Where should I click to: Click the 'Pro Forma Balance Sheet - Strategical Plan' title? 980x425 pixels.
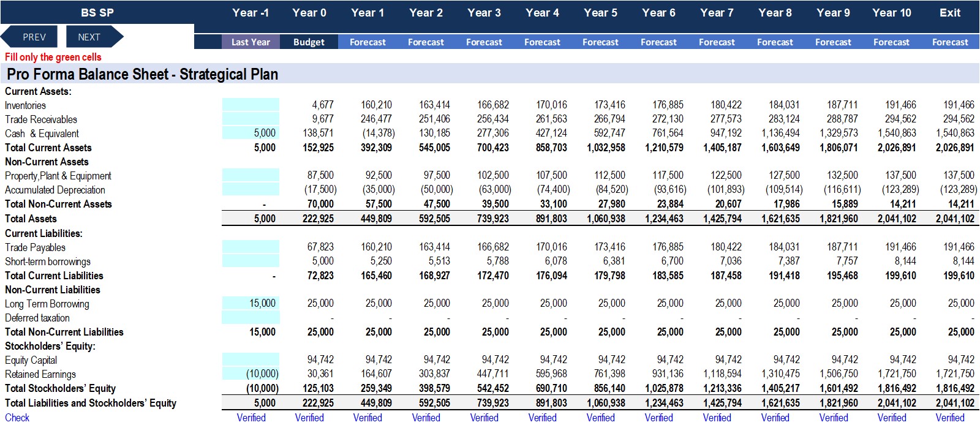(142, 74)
